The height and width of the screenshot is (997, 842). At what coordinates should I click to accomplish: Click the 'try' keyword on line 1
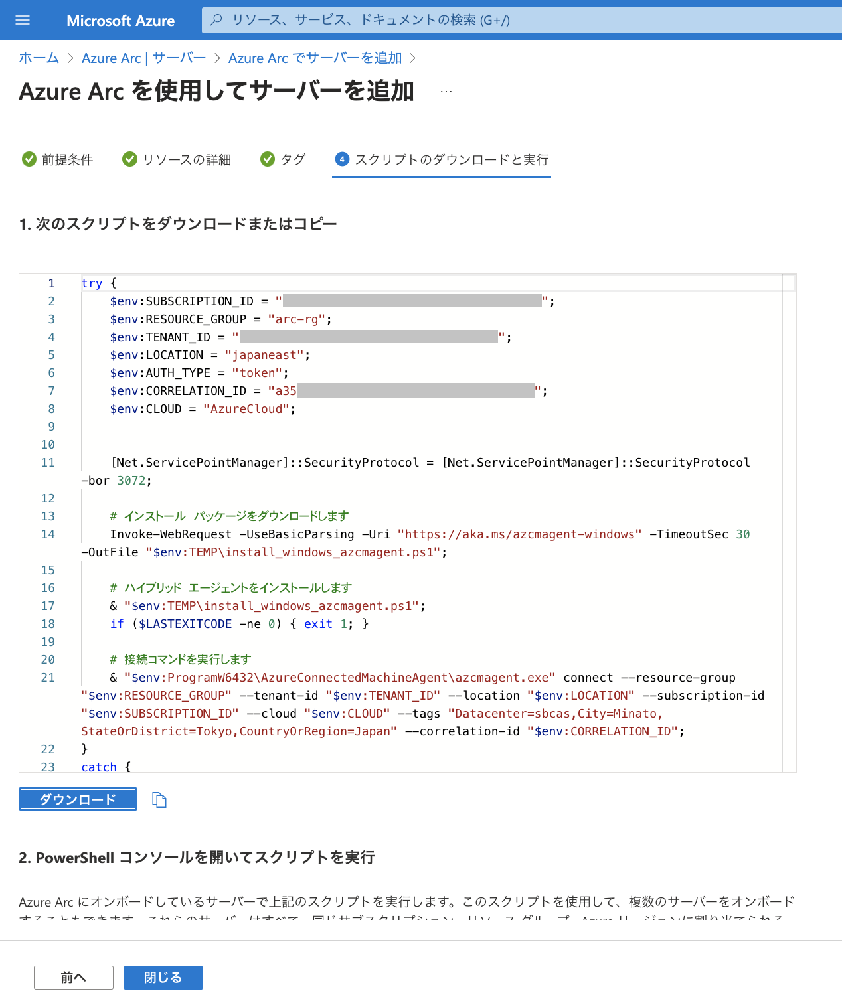coord(92,283)
